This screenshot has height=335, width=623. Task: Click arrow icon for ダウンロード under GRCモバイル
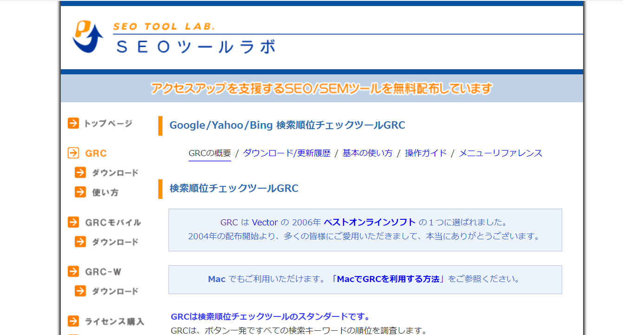80,242
